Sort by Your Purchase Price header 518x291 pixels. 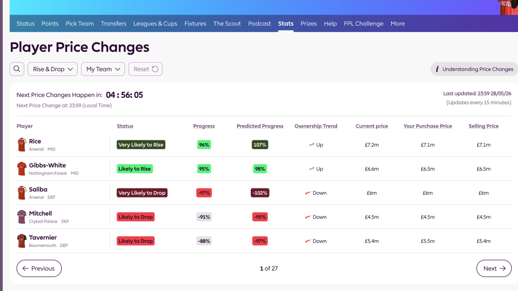pos(428,126)
